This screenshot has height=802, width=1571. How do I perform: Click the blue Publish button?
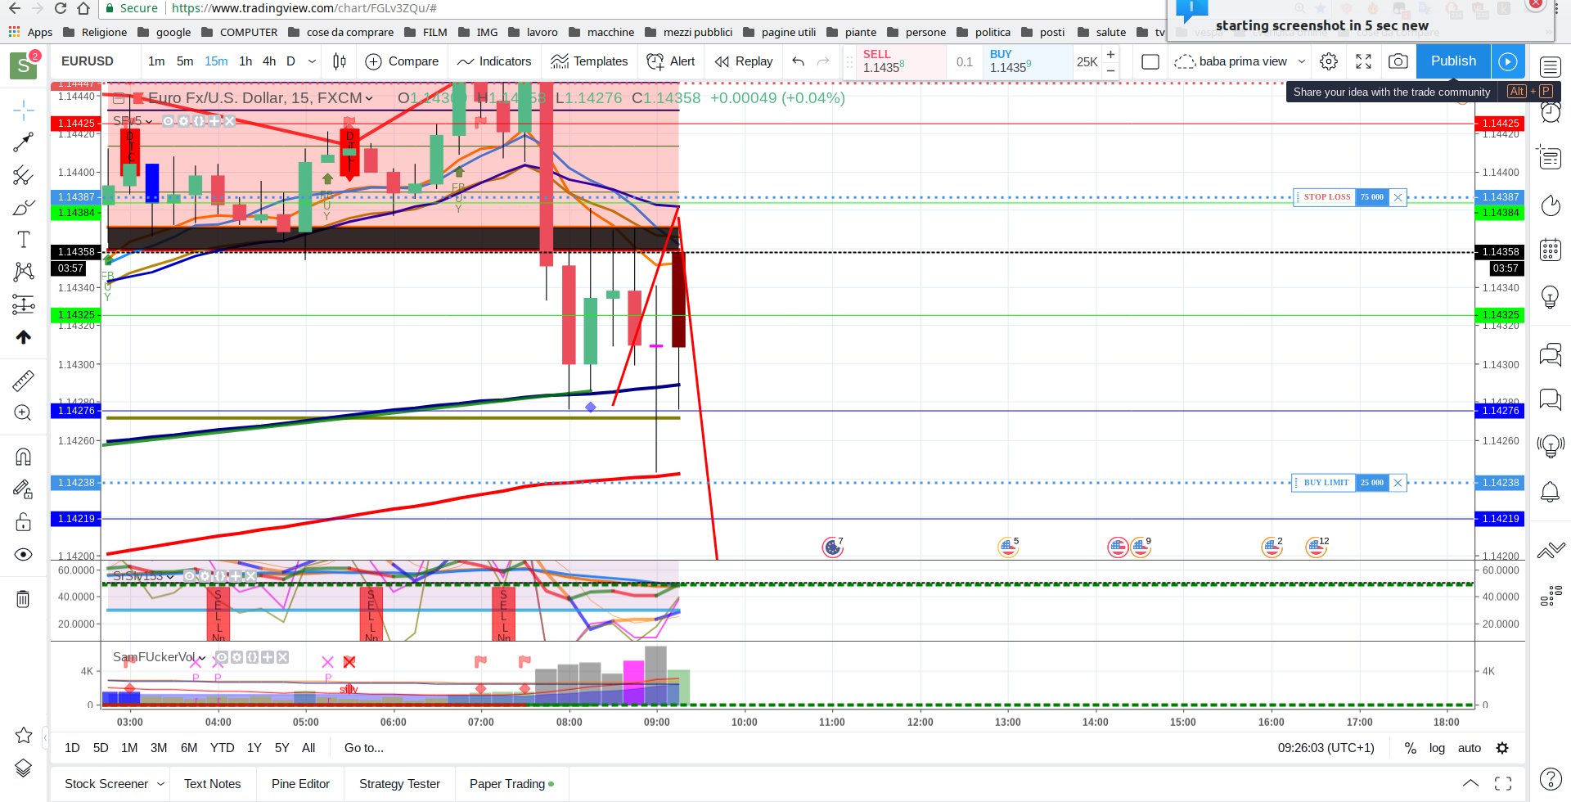point(1453,61)
